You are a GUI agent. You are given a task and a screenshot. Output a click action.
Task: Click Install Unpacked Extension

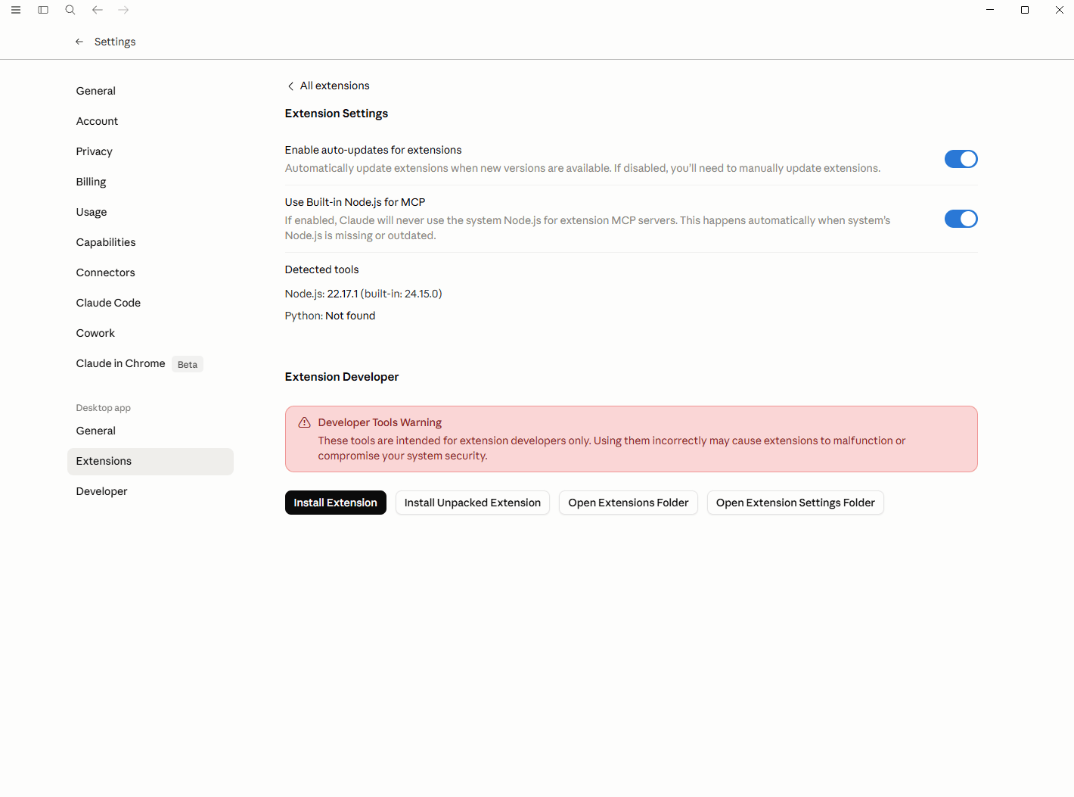coord(473,503)
